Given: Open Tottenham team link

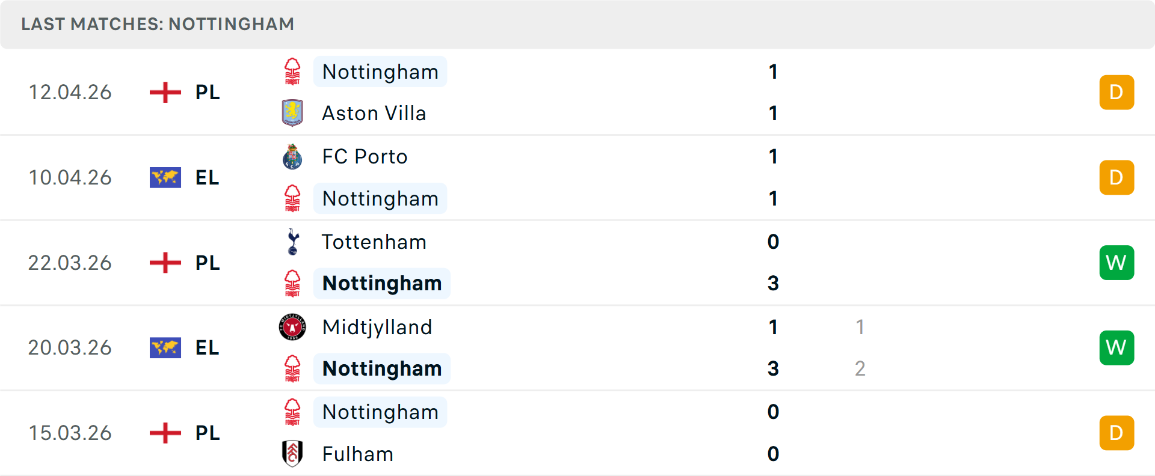Looking at the screenshot, I should pos(374,242).
